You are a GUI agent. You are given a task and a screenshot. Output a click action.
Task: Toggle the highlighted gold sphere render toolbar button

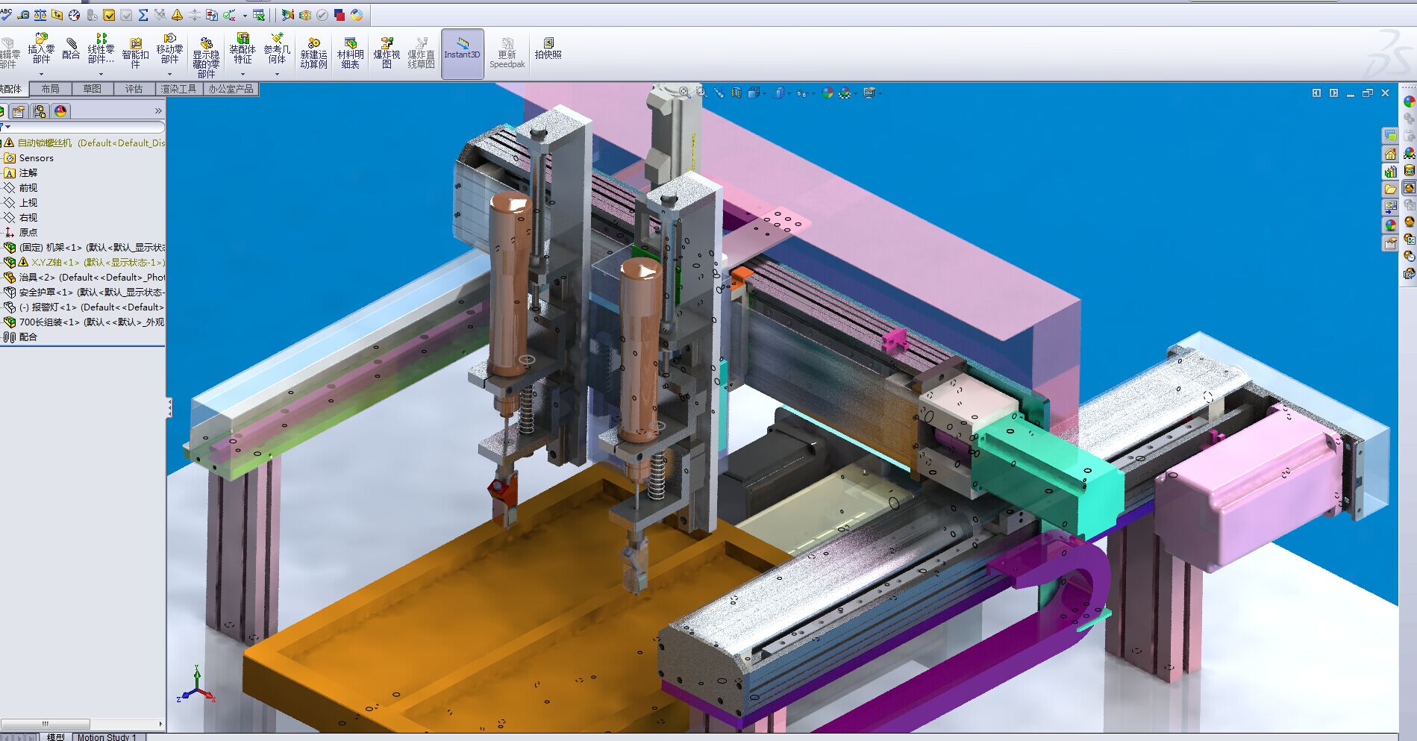(x=1409, y=188)
